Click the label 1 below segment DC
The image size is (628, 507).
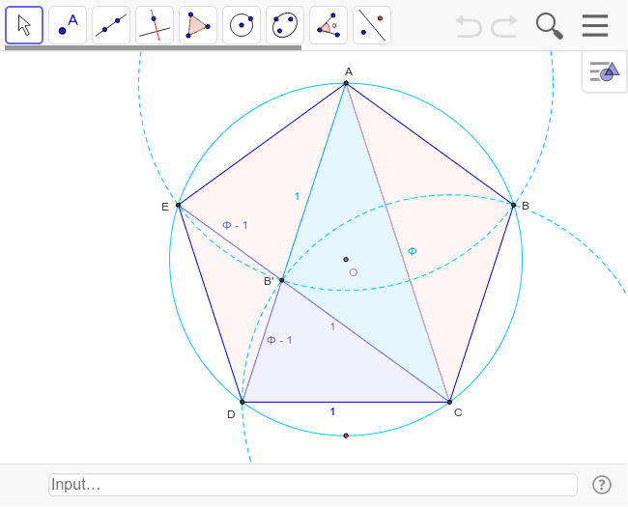(x=332, y=411)
